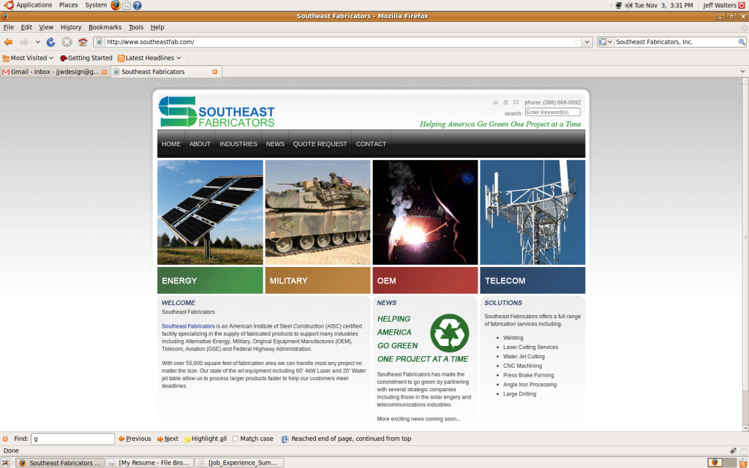Viewport: 749px width, 468px height.
Task: Toggle the Match case checkbox
Action: (x=236, y=439)
